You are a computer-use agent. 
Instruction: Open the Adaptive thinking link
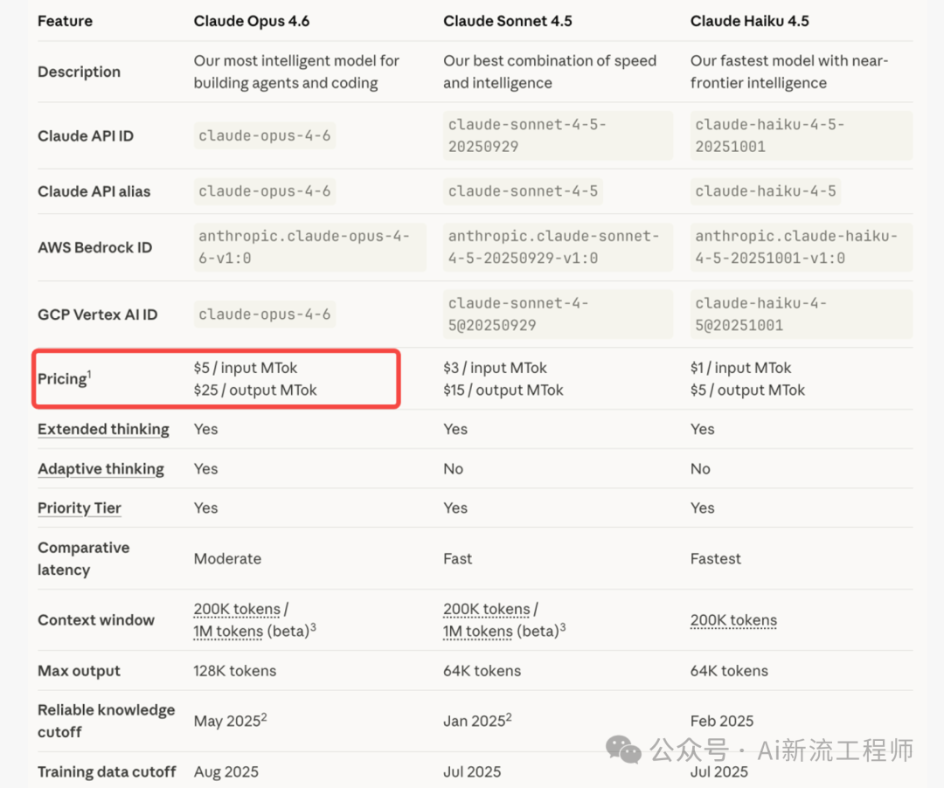tap(101, 469)
